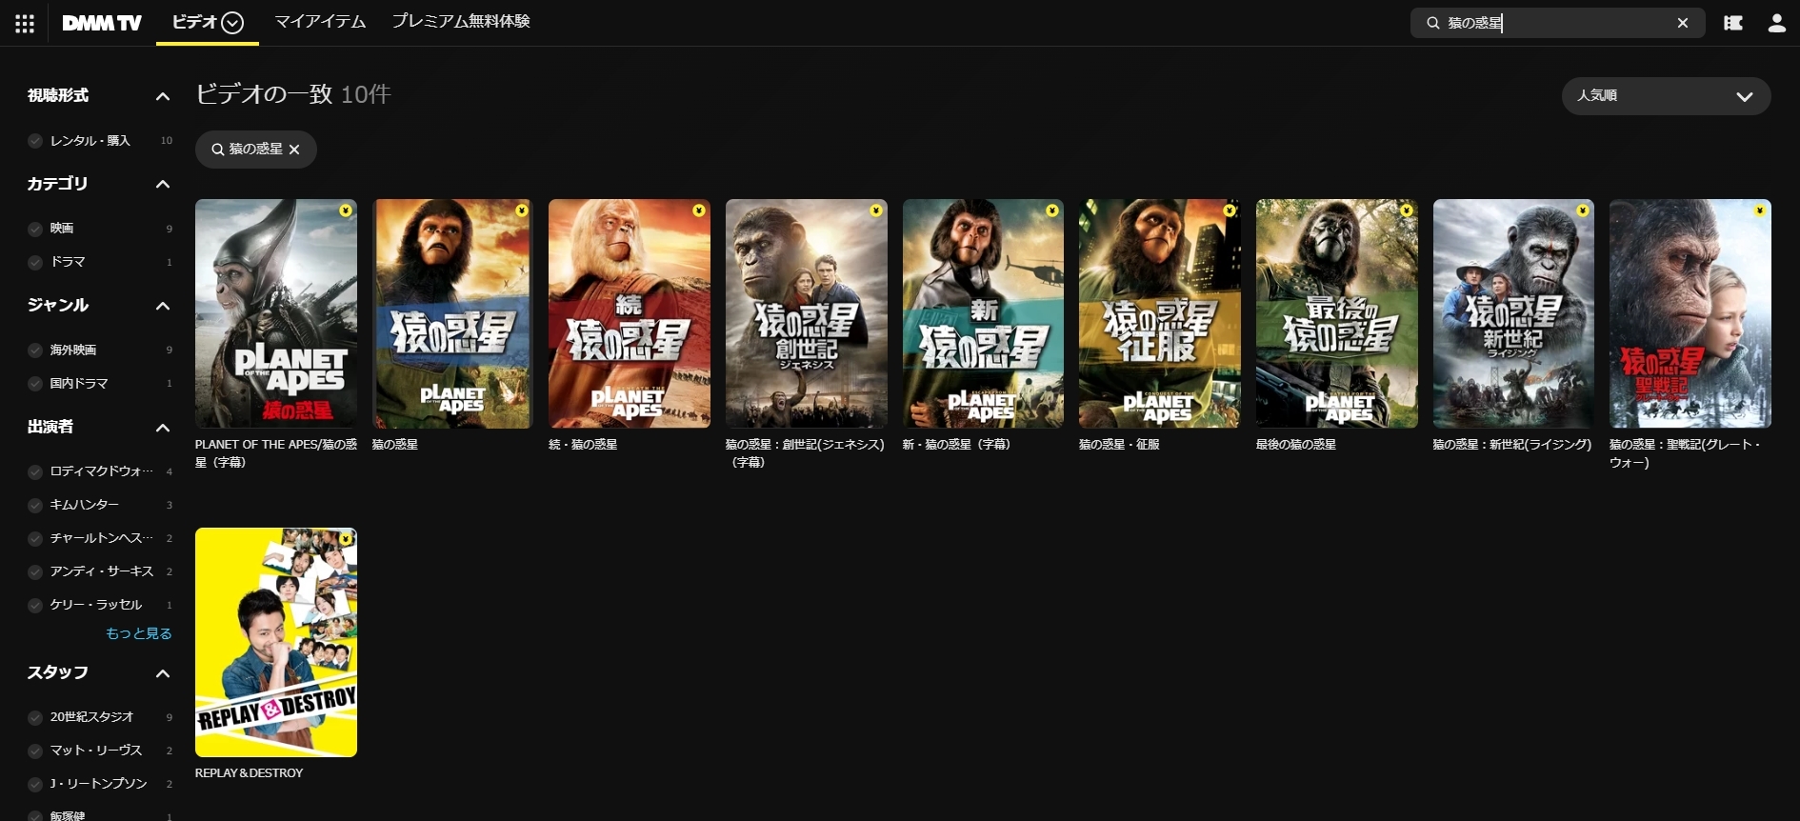Open 猿の惑星:聖戦記 poster

pyautogui.click(x=1690, y=313)
